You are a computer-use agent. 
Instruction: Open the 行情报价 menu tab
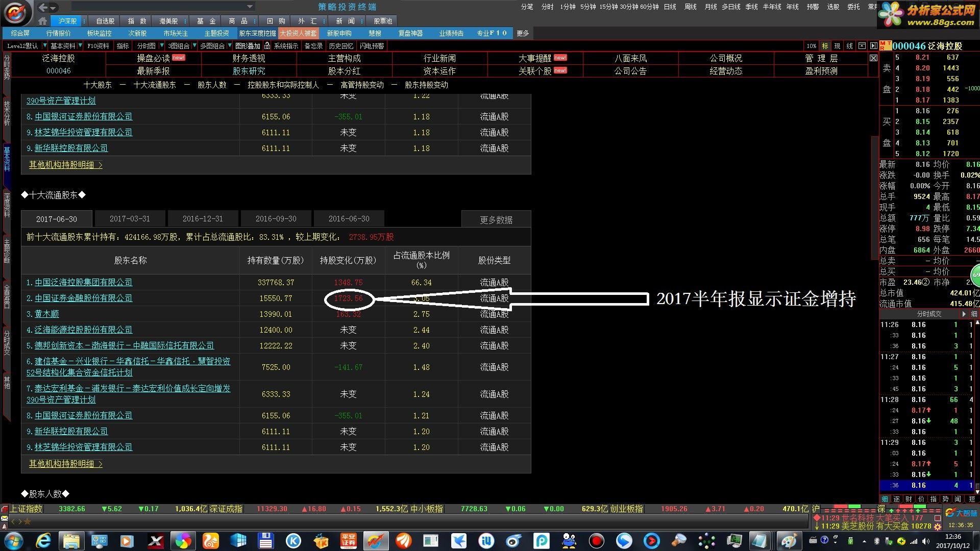pos(59,33)
